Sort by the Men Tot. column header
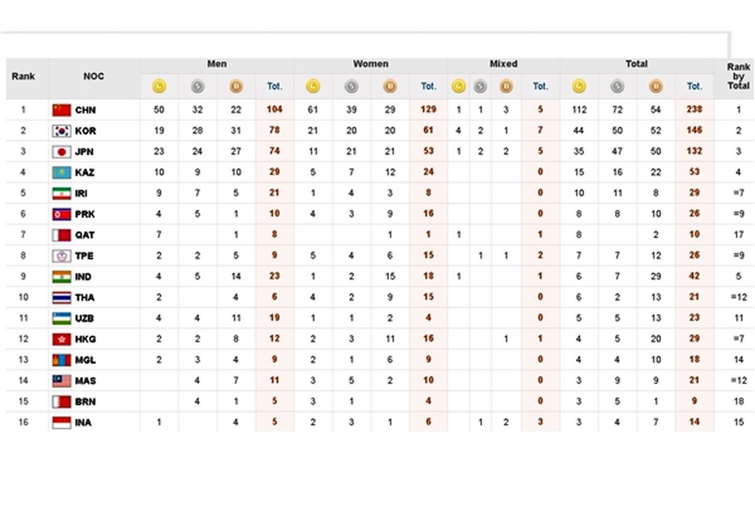Screen dimensions: 755x526 [x=274, y=86]
